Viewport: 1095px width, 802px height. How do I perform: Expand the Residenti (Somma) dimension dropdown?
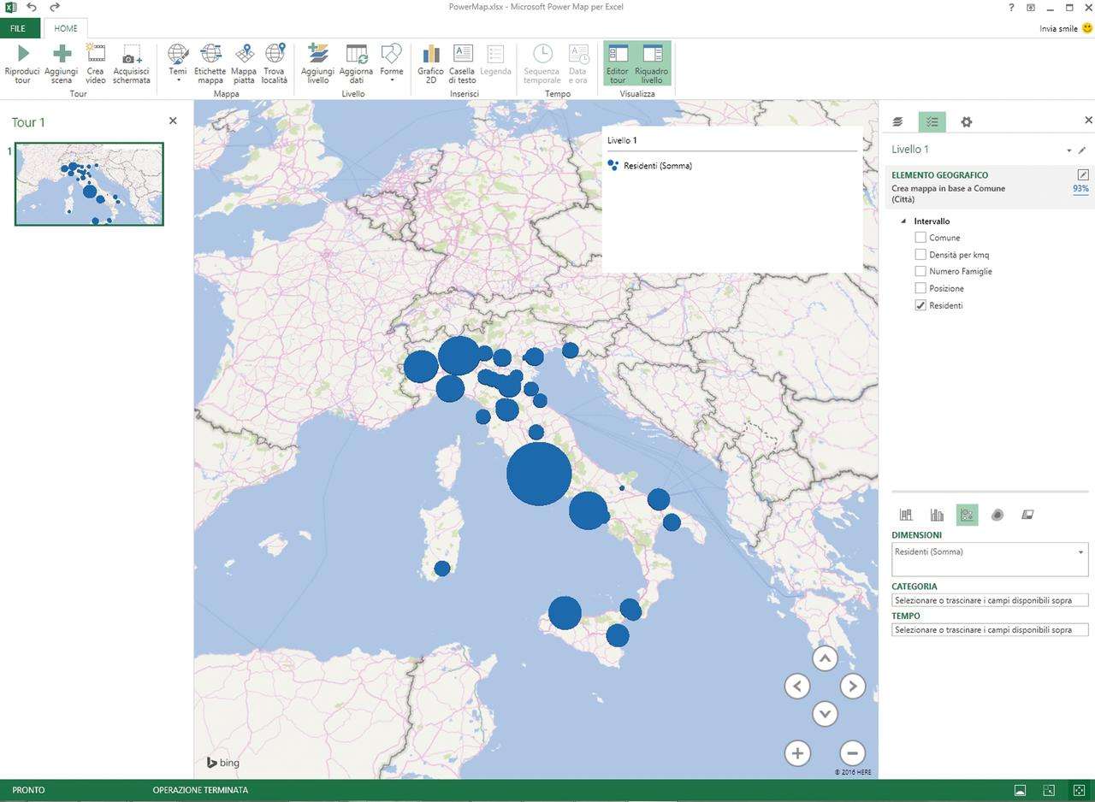point(1080,552)
